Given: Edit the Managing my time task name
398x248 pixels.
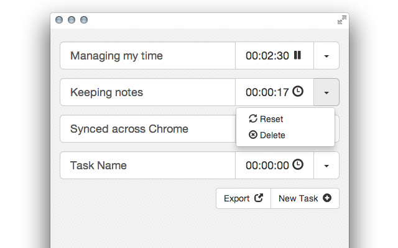Looking at the screenshot, I should [x=148, y=56].
